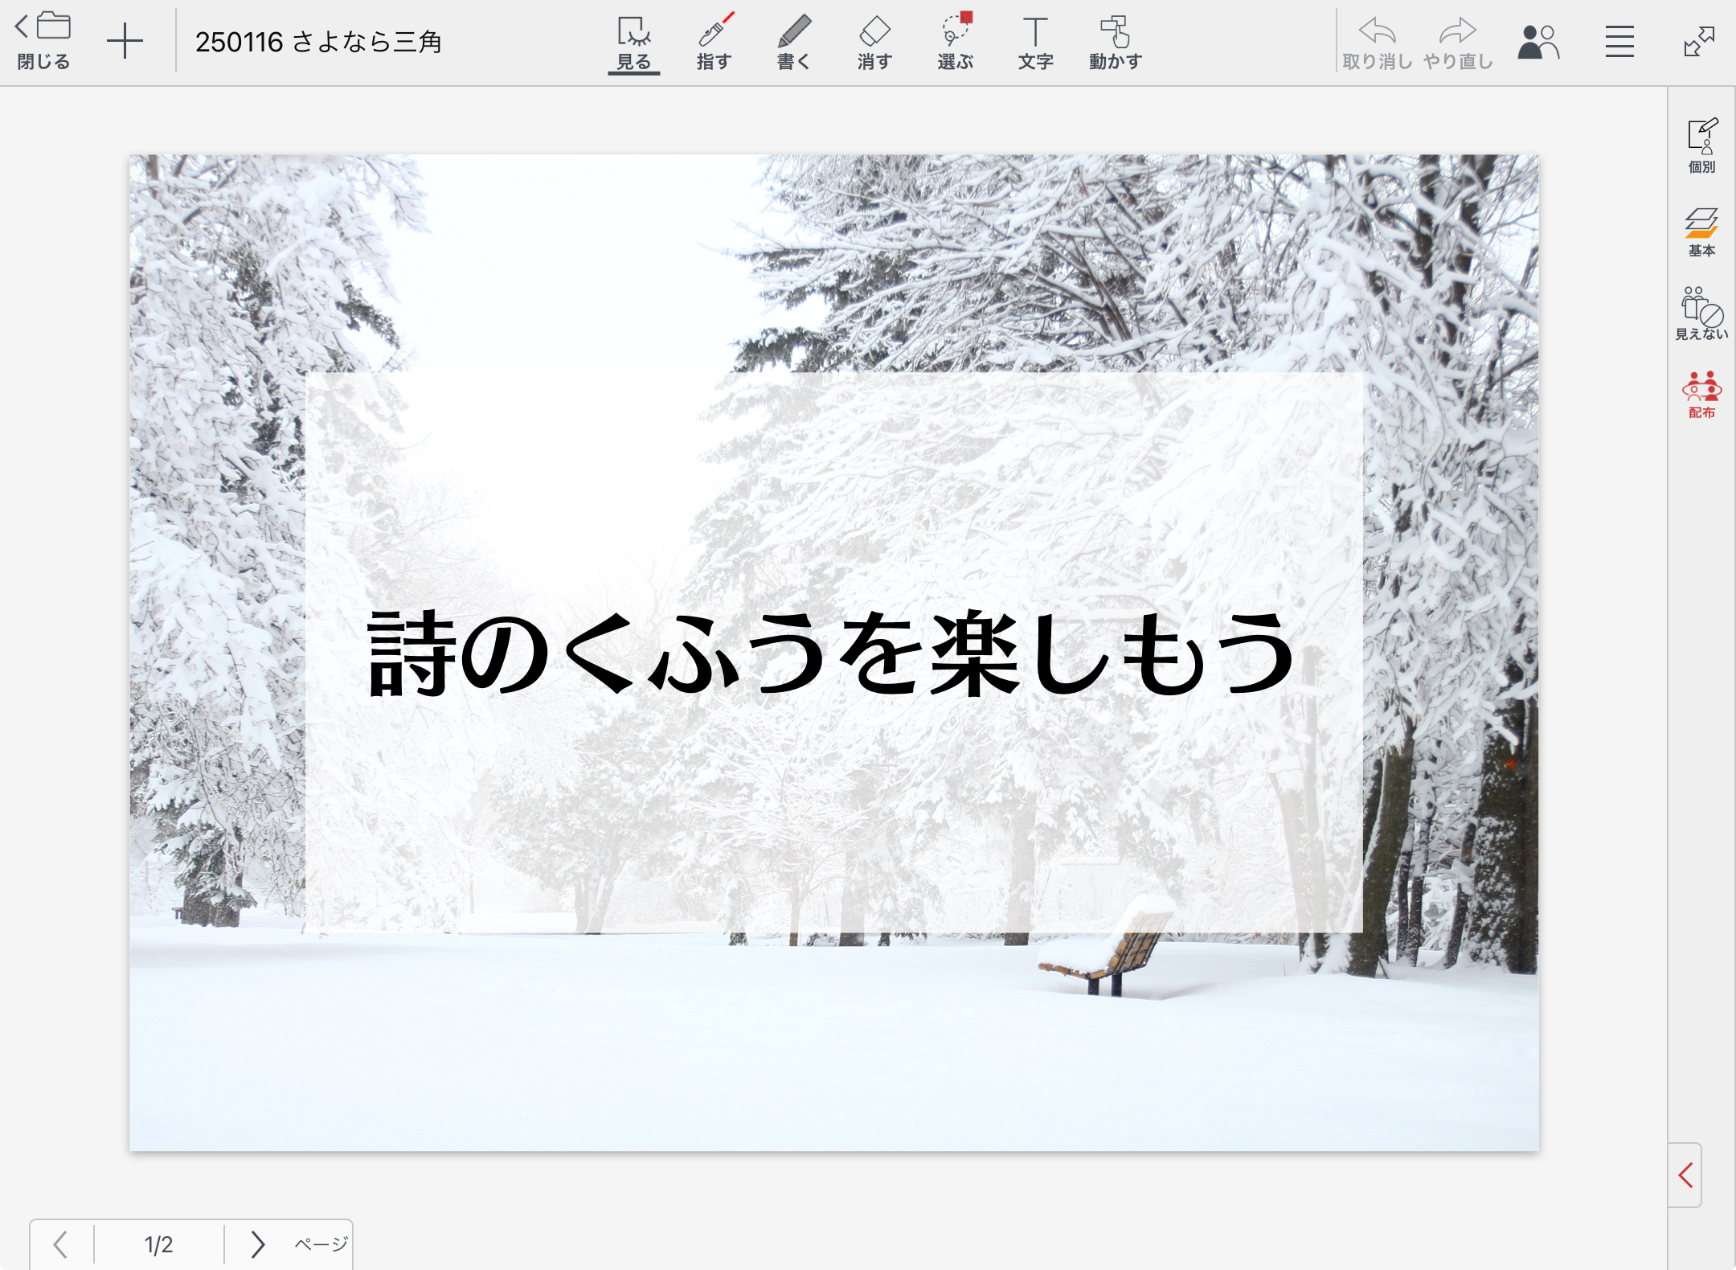This screenshot has height=1270, width=1736.
Task: Click the 1/2 page indicator
Action: point(158,1244)
